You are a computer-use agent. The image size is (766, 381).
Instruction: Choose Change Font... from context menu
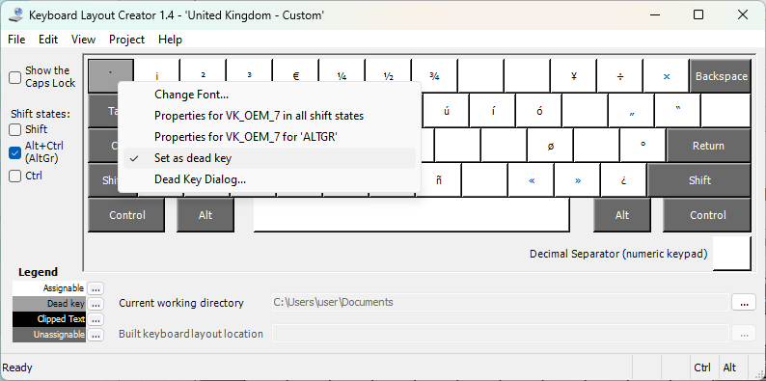269,95
